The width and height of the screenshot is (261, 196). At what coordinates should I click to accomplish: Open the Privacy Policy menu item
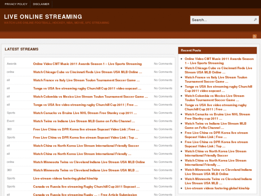point(16,4)
